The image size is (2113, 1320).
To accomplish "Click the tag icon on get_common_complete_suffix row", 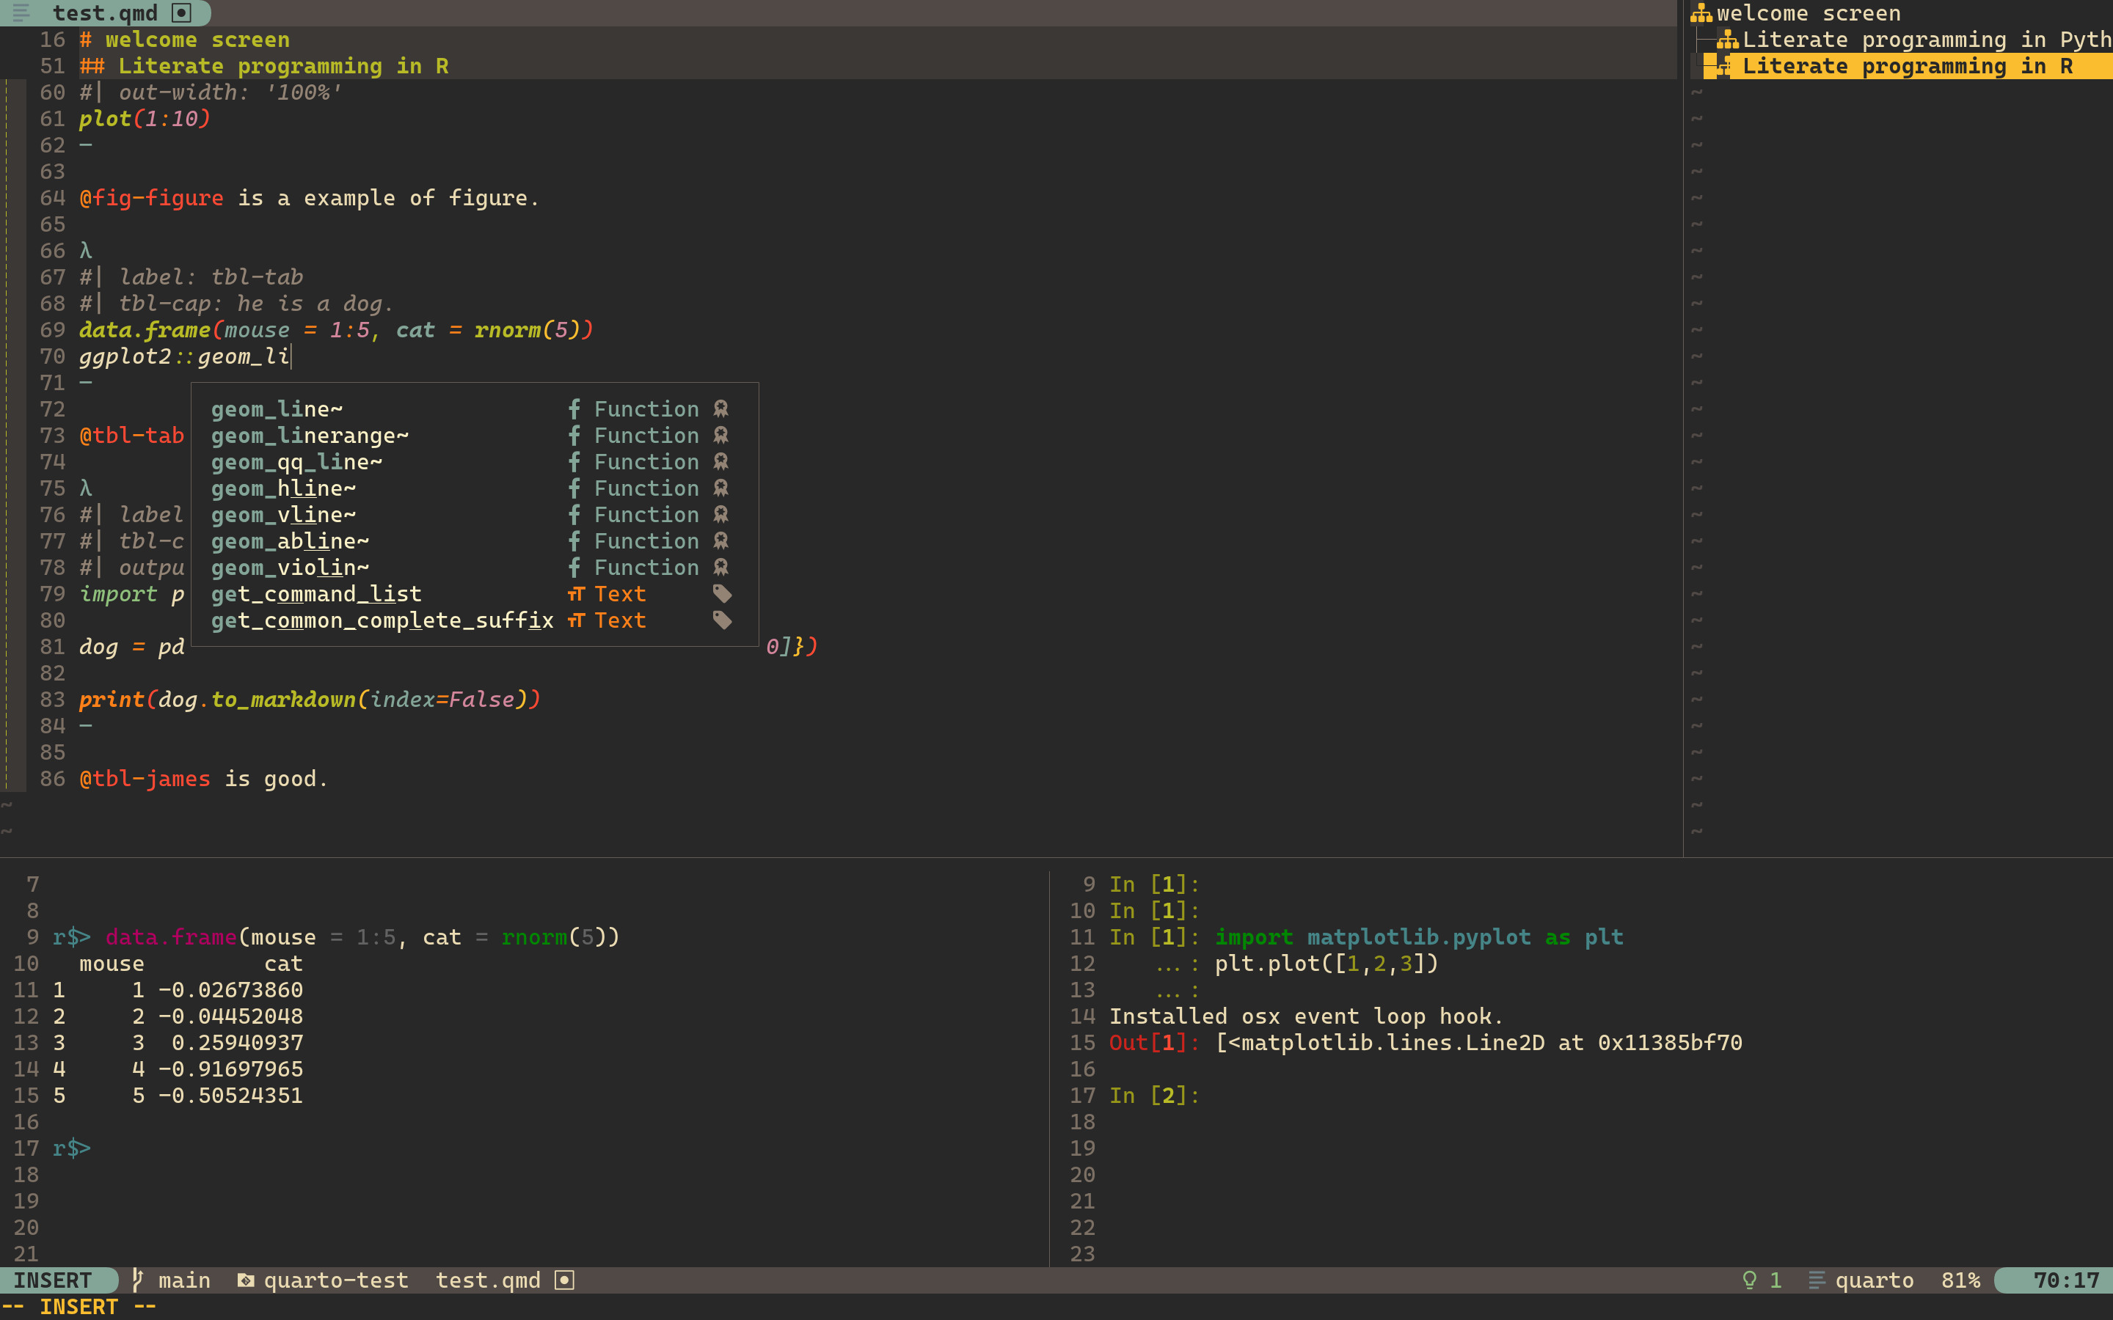I will pos(722,620).
